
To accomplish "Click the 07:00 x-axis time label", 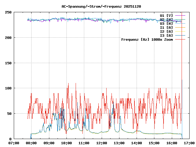I will click(14, 143).
